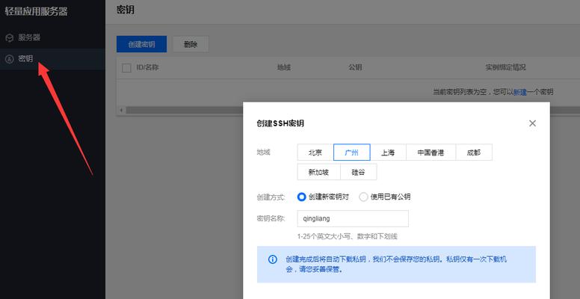
Task: Click the 创建密钥 button
Action: tap(141, 44)
